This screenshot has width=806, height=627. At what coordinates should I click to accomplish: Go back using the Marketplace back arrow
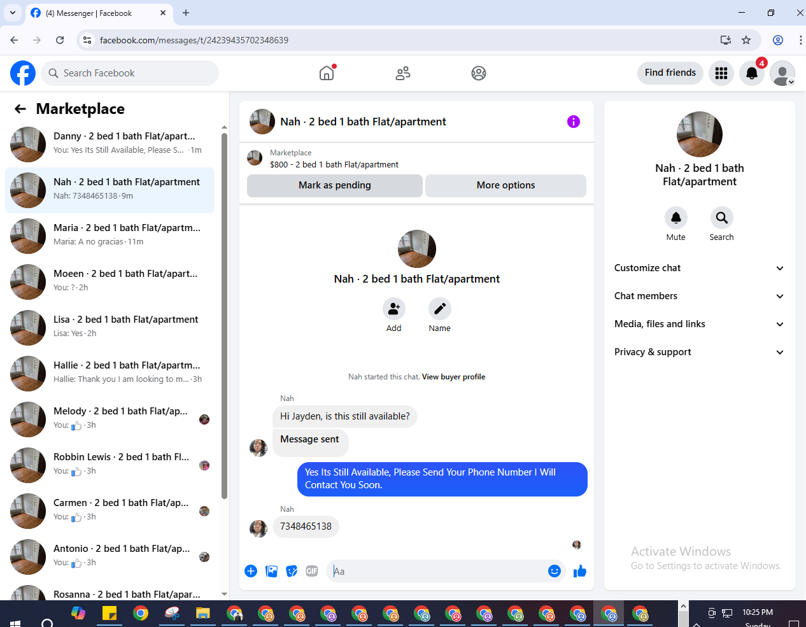coord(20,109)
